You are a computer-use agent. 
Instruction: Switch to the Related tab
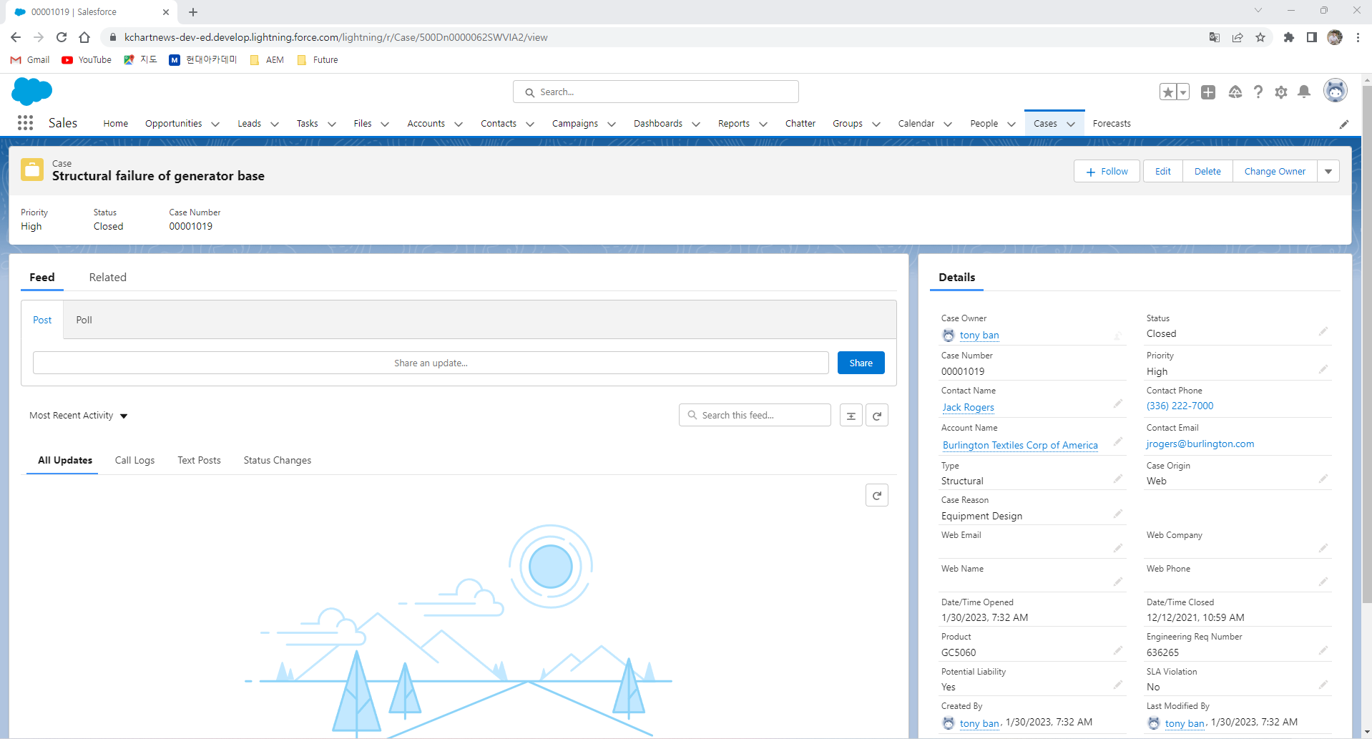108,277
